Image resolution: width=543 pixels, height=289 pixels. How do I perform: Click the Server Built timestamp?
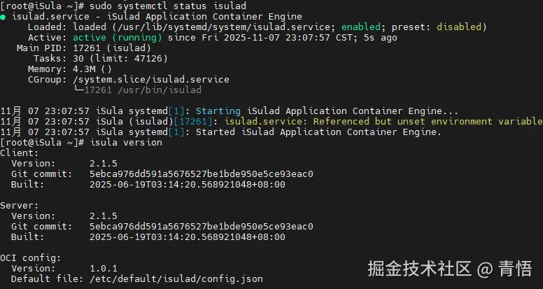coord(188,237)
